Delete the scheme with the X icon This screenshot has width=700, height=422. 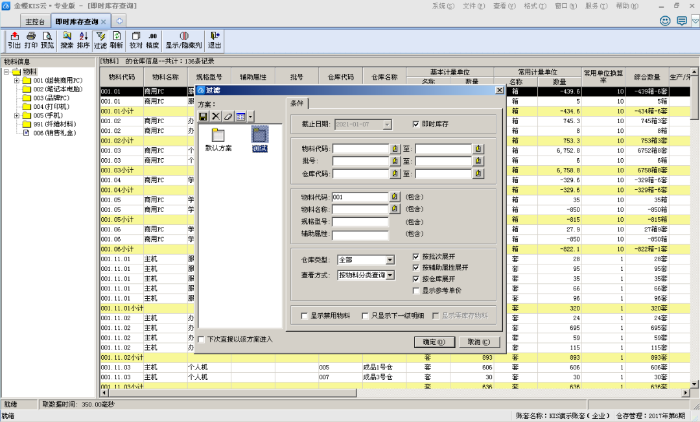coord(216,117)
